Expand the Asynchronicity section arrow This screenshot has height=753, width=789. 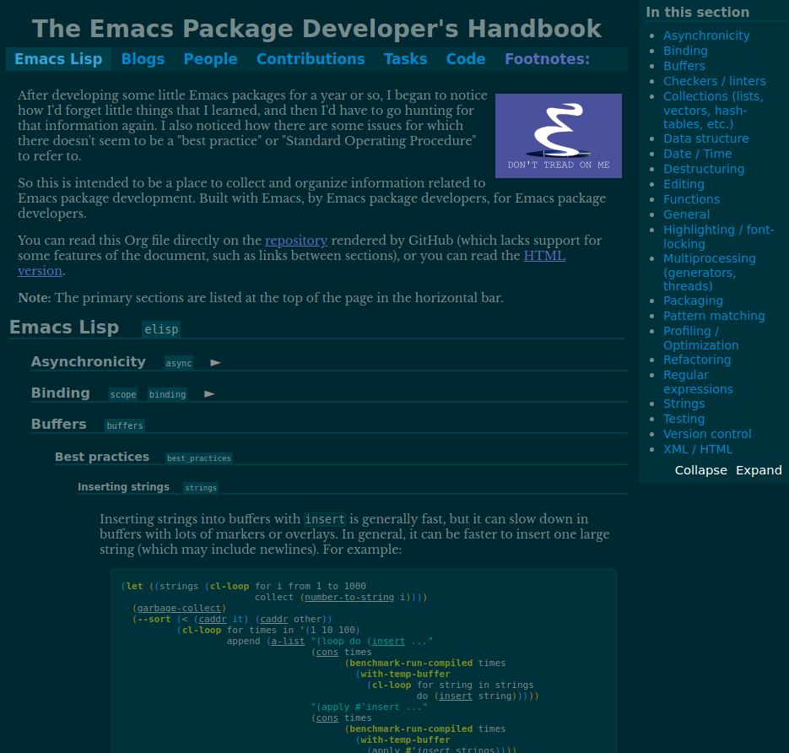pos(216,362)
